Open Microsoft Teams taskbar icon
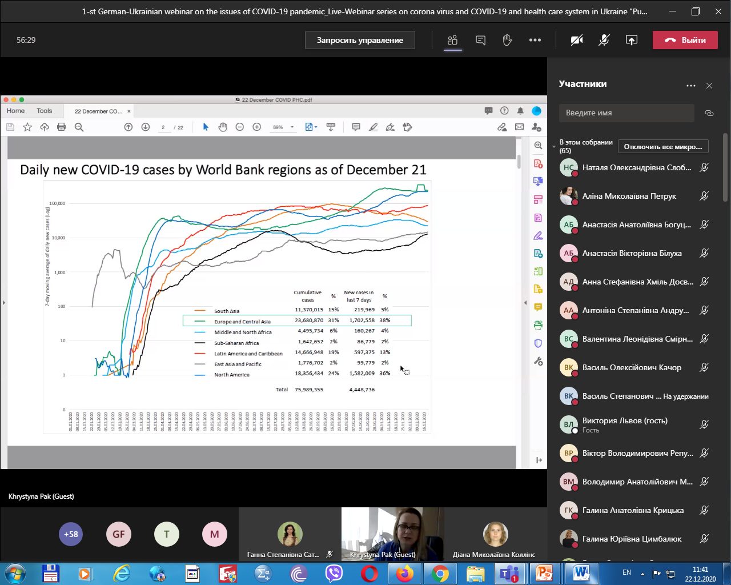The image size is (731, 585). (x=509, y=572)
